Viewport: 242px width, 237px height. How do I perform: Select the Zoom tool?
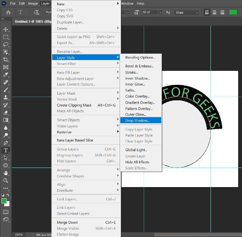(x=6, y=180)
